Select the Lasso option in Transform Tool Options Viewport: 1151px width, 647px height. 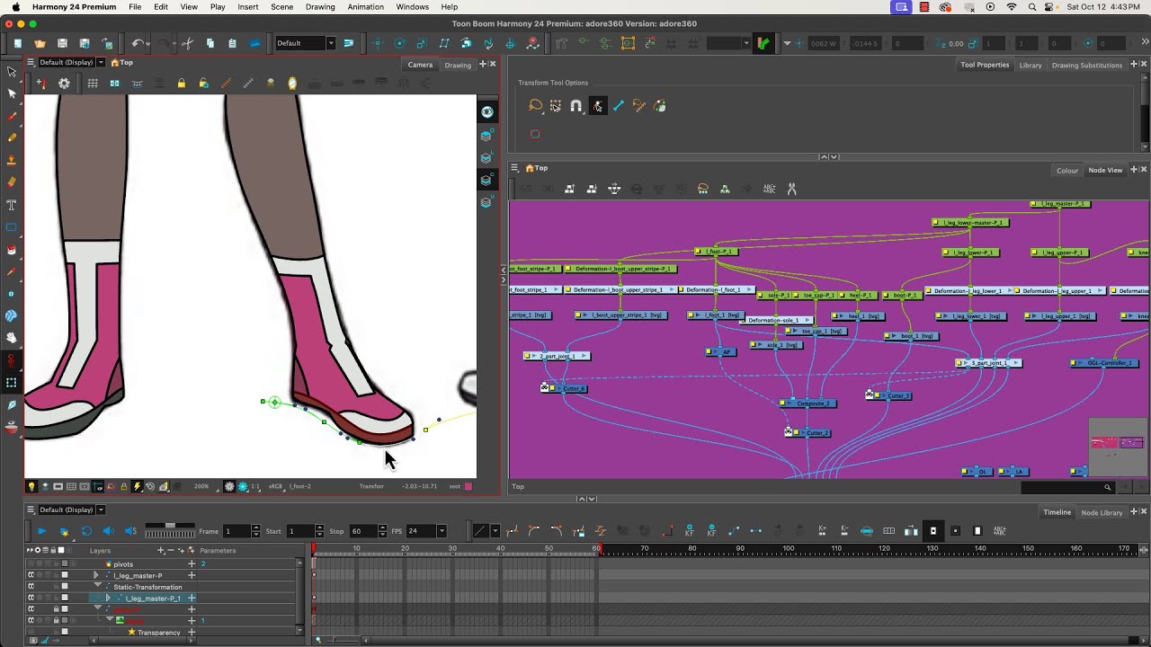pyautogui.click(x=535, y=106)
